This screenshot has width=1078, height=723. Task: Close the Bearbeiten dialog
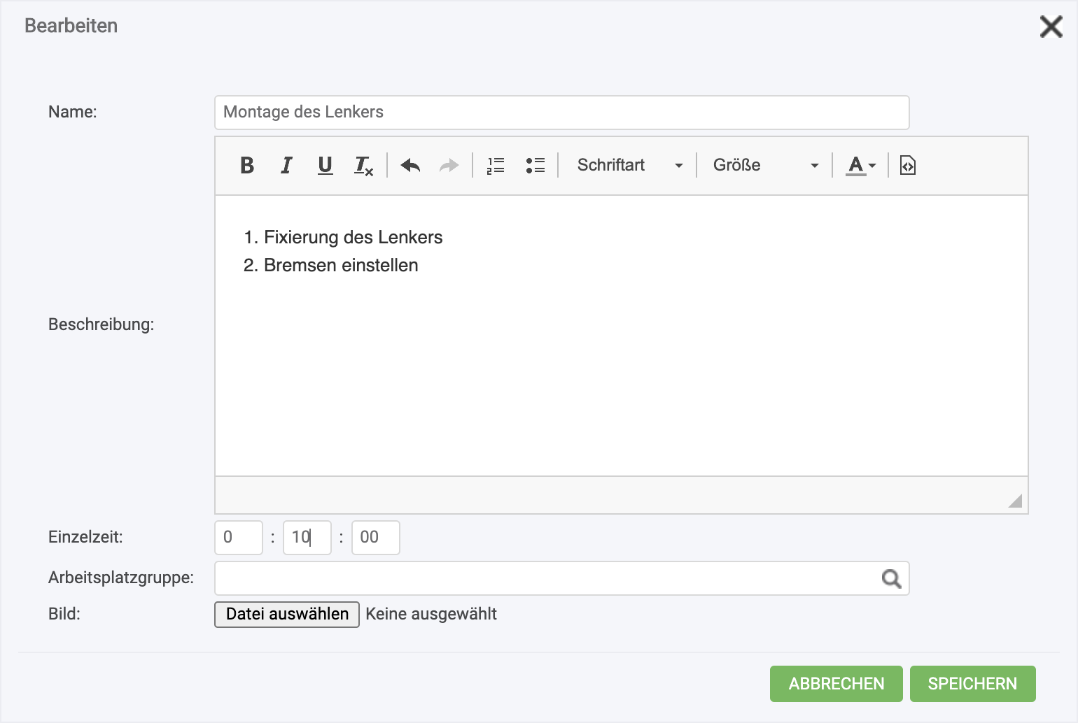coord(1051,27)
